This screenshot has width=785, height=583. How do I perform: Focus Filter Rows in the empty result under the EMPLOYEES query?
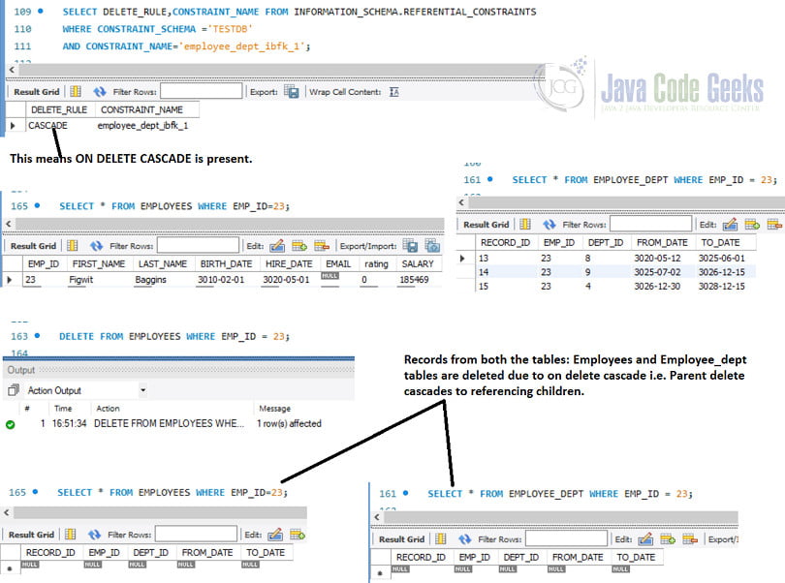pyautogui.click(x=196, y=534)
